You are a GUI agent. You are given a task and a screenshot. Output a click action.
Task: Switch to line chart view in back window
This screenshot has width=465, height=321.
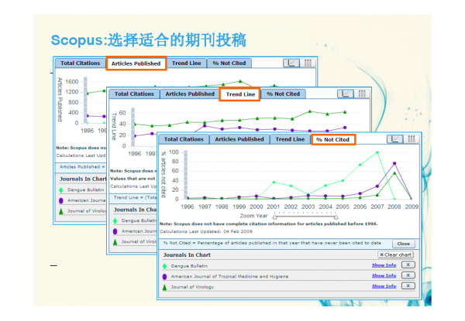pyautogui.click(x=291, y=63)
